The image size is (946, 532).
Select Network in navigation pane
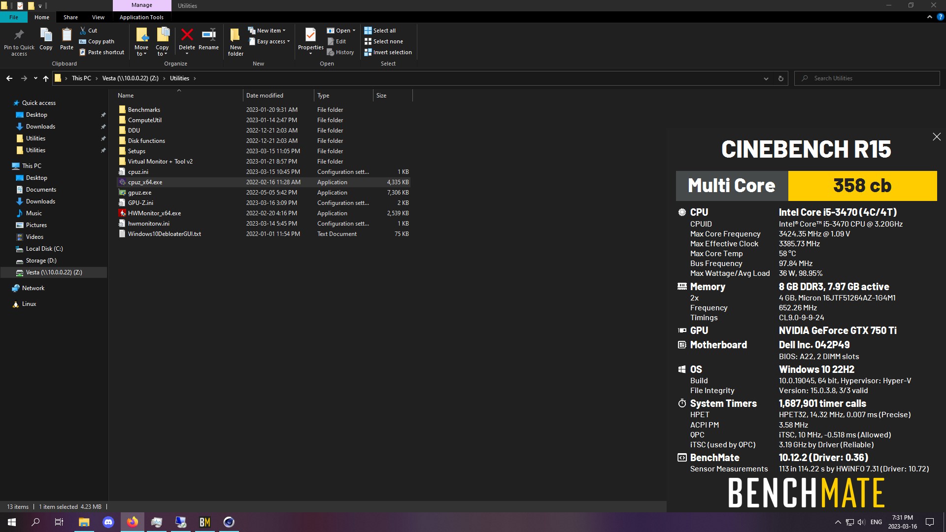click(33, 288)
